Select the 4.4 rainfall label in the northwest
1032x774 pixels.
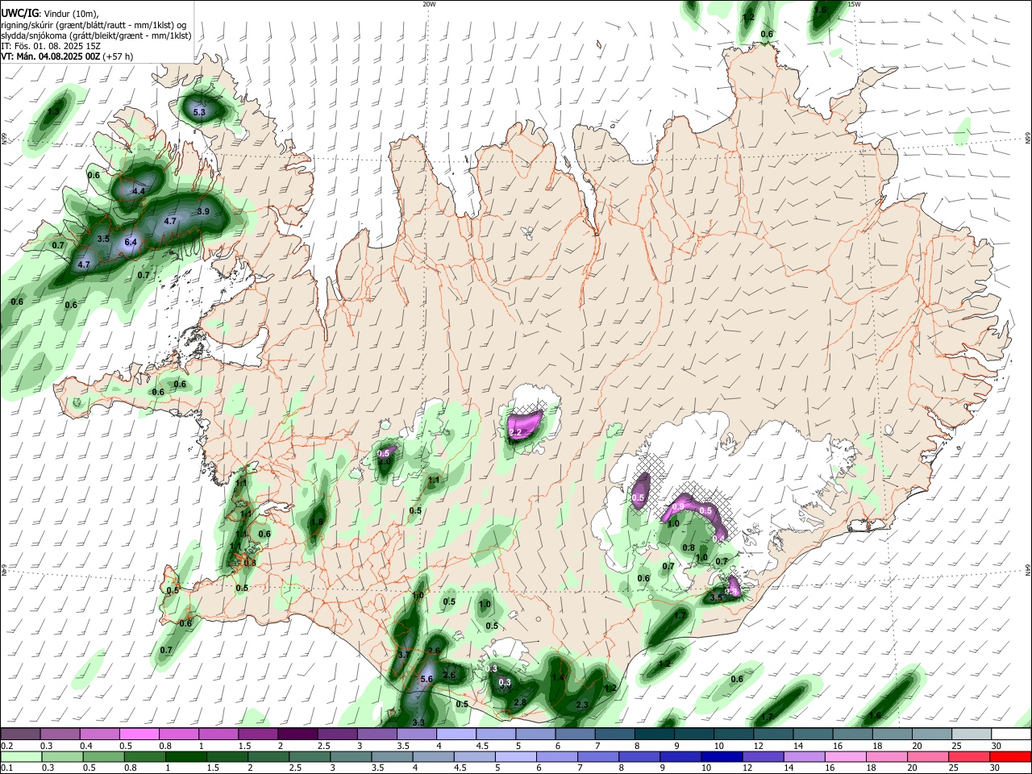coord(139,191)
